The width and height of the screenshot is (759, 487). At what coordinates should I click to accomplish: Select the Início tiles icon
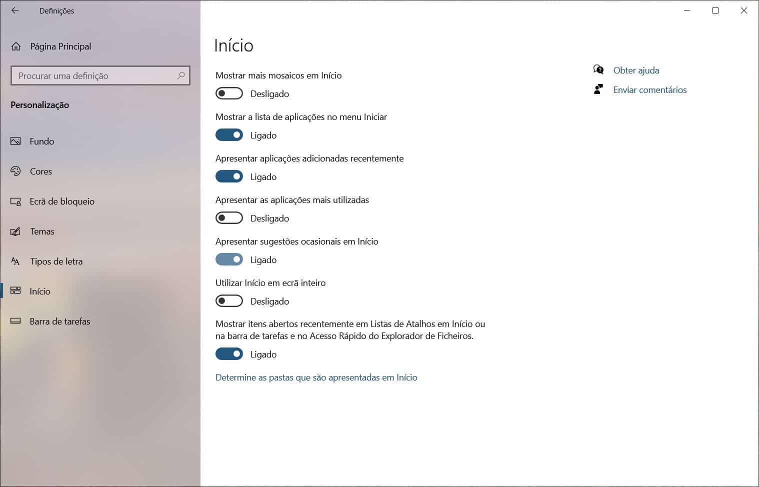tap(15, 291)
